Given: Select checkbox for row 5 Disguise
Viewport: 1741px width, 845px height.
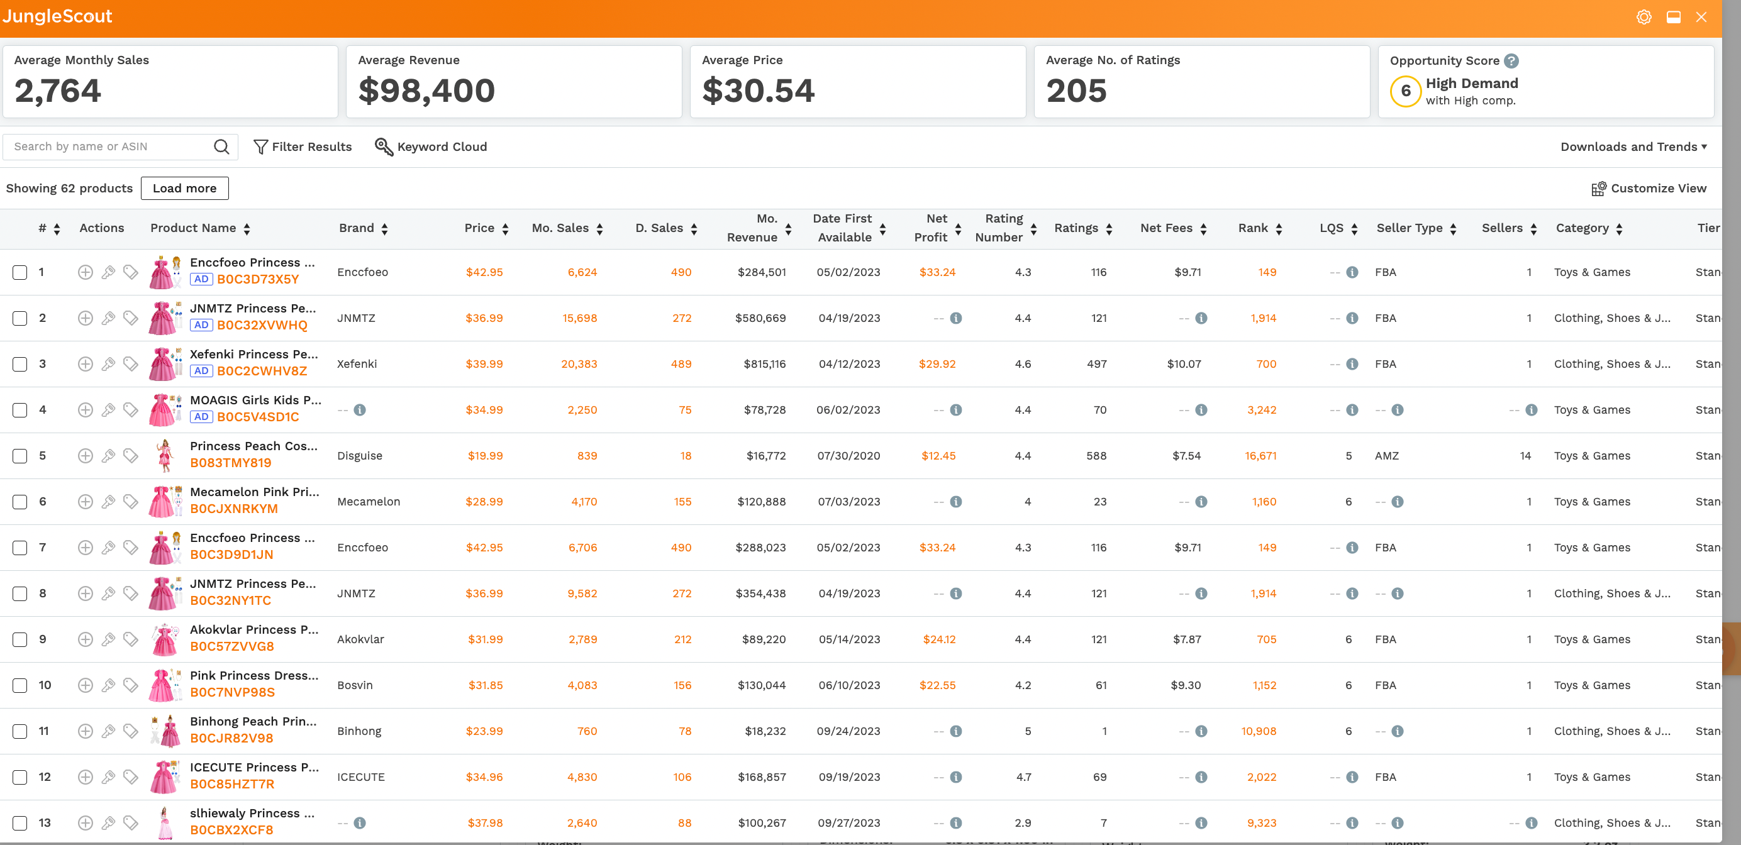Looking at the screenshot, I should (20, 456).
